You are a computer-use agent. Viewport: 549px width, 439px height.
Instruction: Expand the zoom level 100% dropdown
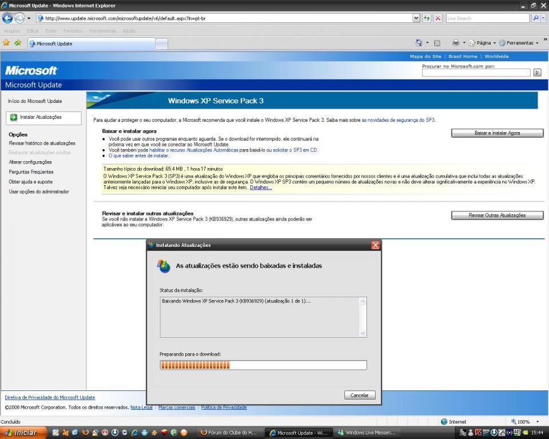tap(538, 422)
